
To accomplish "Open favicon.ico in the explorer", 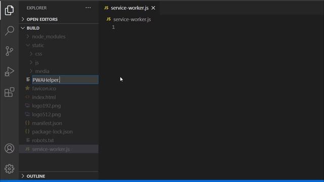I will tap(44, 88).
